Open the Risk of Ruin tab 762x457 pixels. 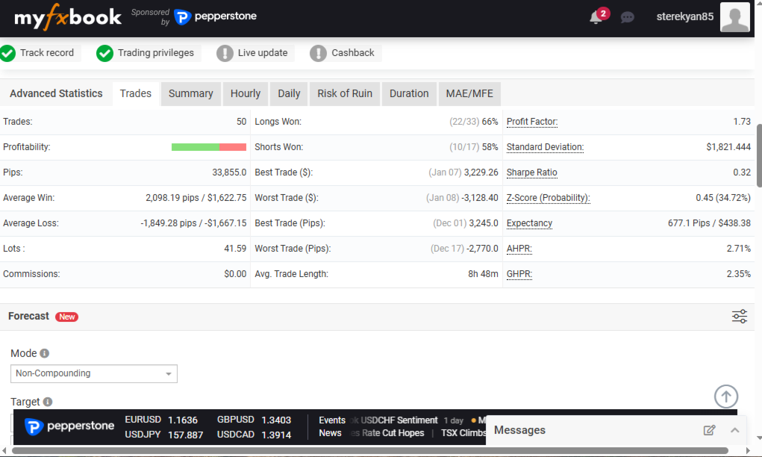point(344,93)
